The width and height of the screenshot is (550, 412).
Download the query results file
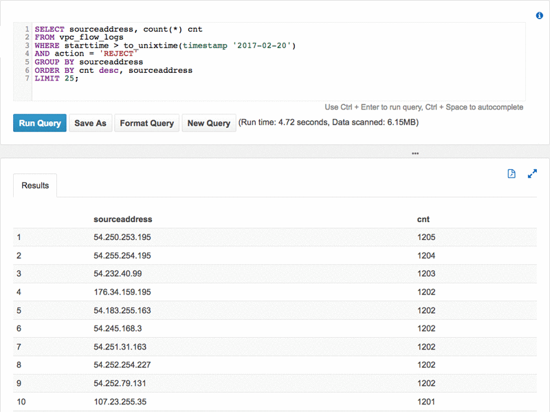coord(511,173)
